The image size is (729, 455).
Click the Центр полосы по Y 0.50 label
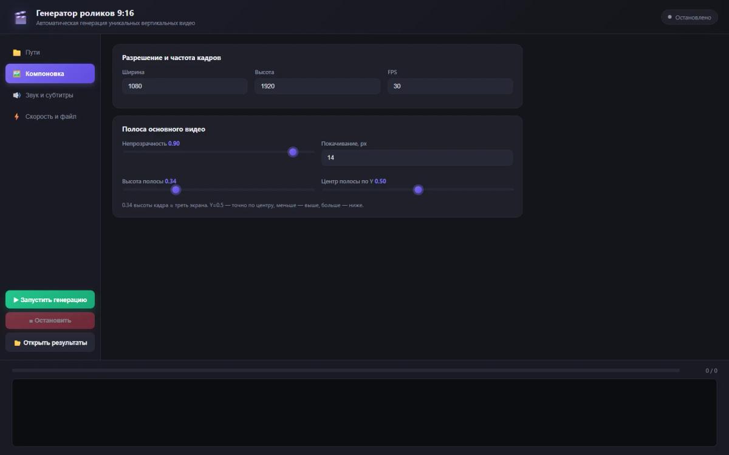coord(354,181)
